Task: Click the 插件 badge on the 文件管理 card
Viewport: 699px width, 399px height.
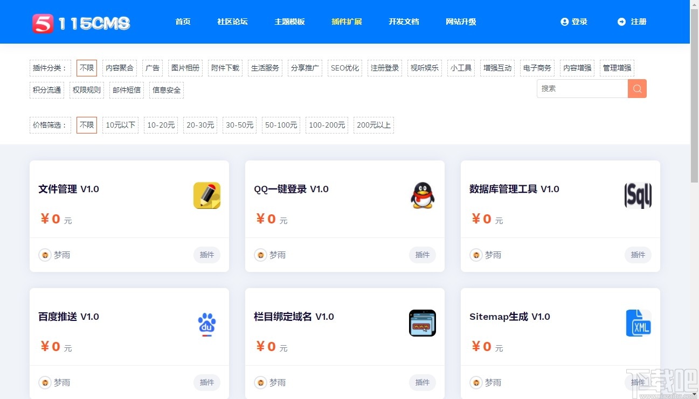Action: click(207, 255)
